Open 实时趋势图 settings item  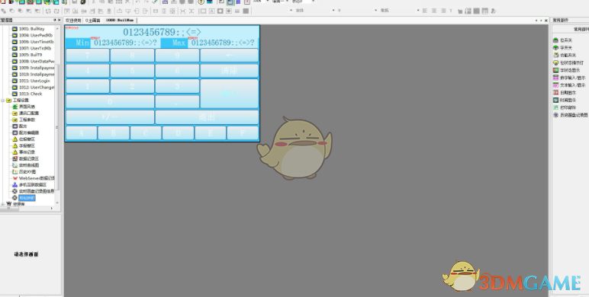[25, 165]
